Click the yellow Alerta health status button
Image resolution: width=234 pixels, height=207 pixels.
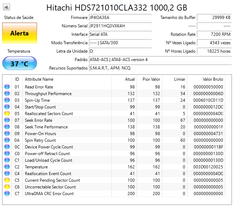point(20,33)
